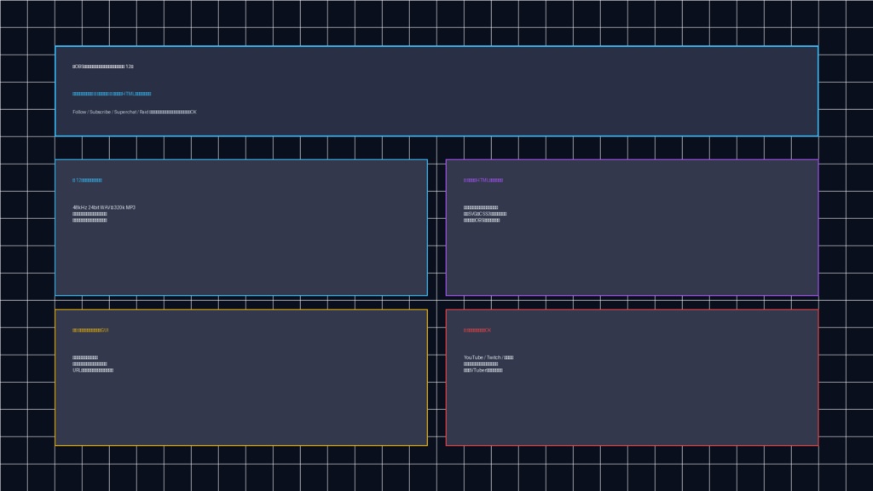Image resolution: width=873 pixels, height=491 pixels.
Task: Select the "48kHz 24bit WAV" spec line
Action: click(103, 208)
